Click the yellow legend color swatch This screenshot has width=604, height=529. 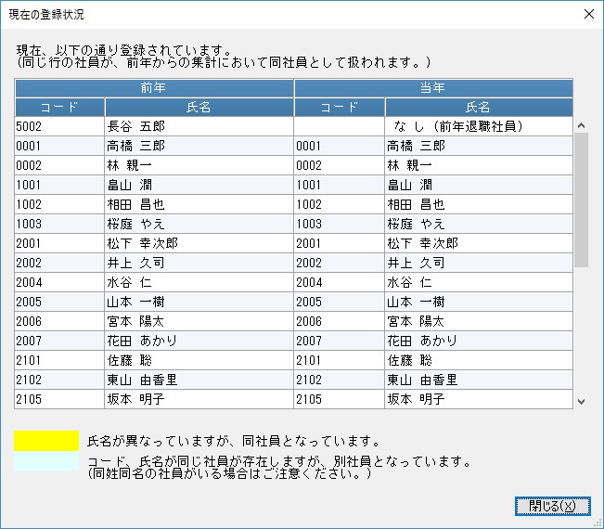click(46, 441)
